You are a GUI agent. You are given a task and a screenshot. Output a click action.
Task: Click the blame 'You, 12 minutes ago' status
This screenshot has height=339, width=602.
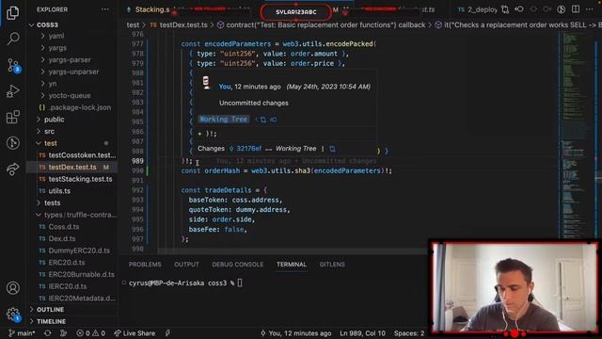295,333
